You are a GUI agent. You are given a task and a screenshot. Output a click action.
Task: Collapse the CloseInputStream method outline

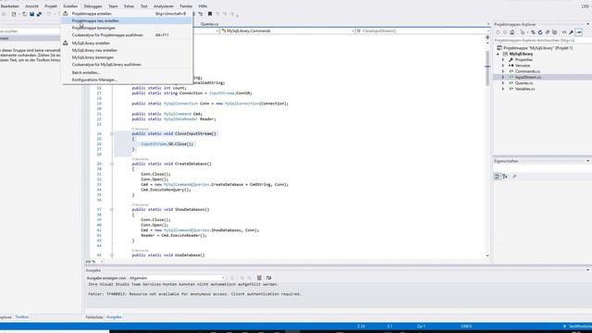click(x=111, y=133)
